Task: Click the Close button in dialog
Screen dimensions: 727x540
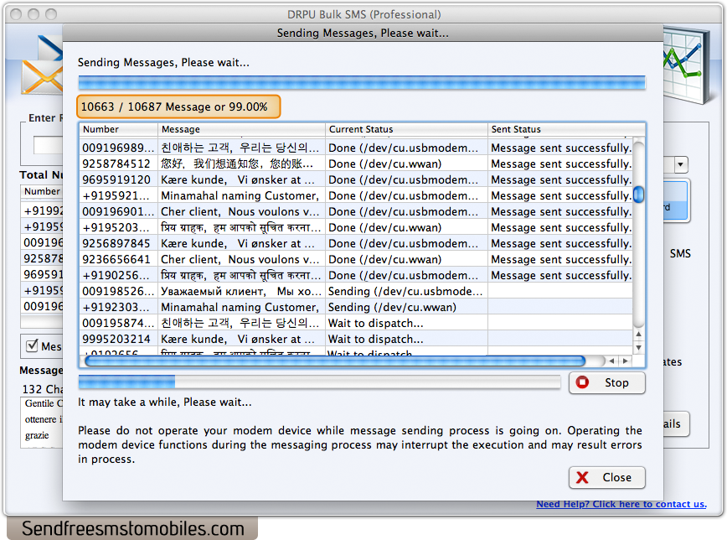Action: tap(606, 477)
